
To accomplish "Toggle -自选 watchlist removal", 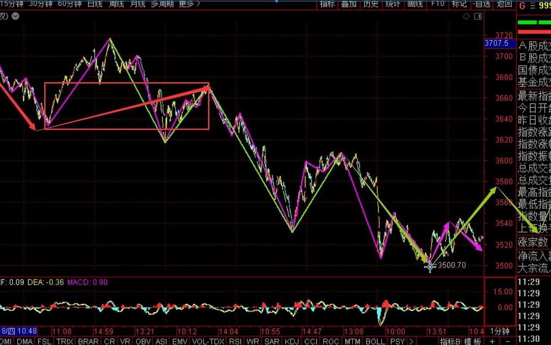I will pos(481,4).
